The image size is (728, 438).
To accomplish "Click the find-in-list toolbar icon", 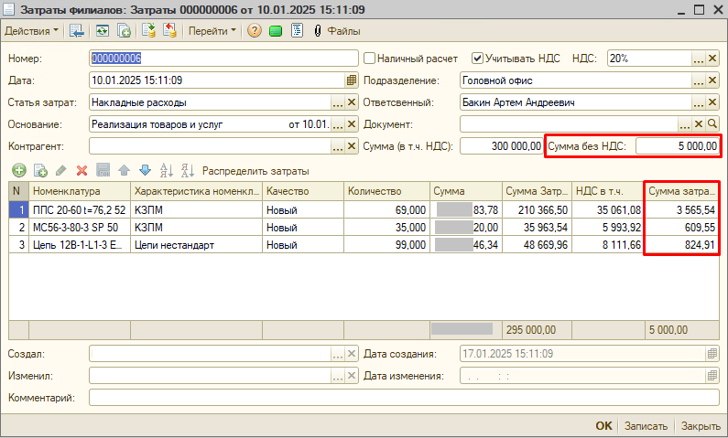I will click(76, 31).
